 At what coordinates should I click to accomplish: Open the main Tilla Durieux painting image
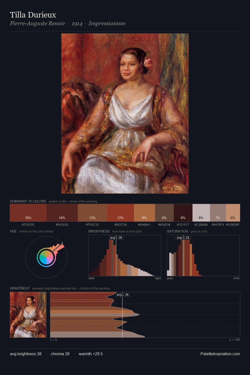coord(125,113)
